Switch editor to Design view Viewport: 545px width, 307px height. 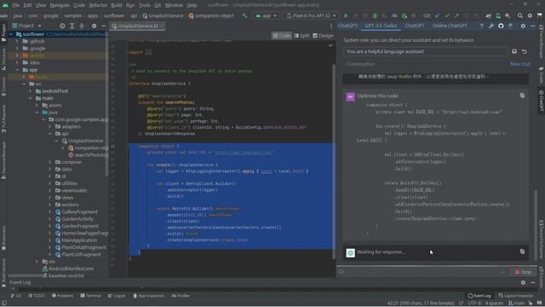tap(323, 36)
